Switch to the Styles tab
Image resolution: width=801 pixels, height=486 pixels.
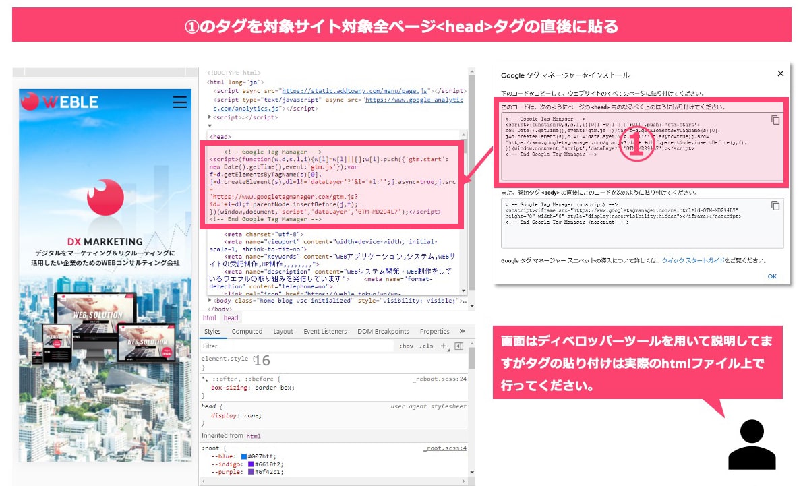point(212,332)
